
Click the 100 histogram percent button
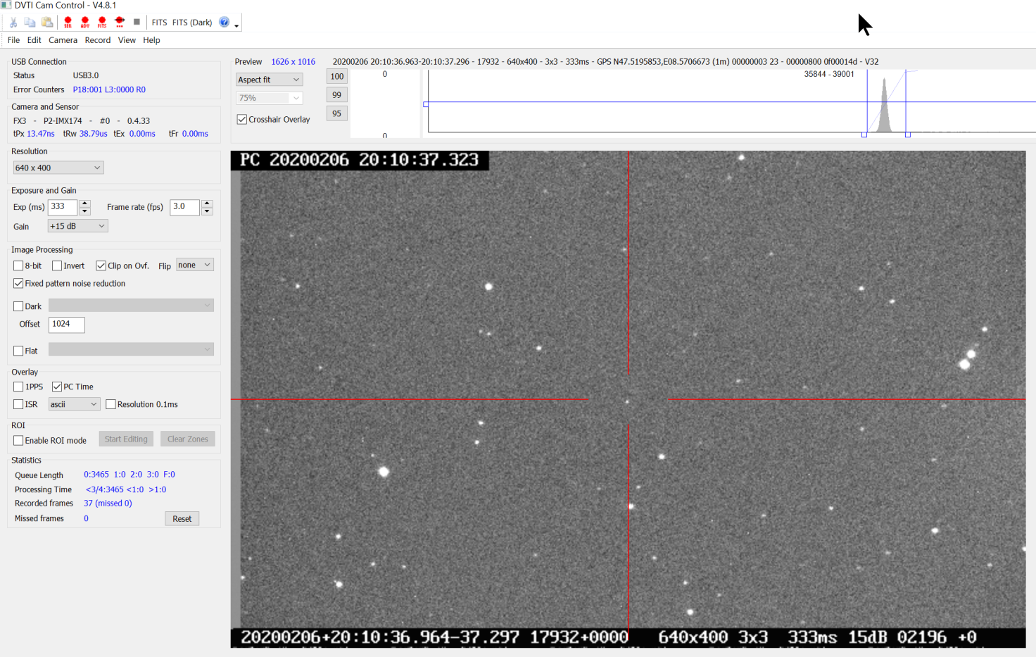click(x=337, y=77)
